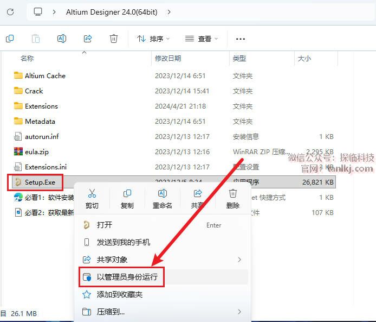Screen dimensions: 376x322
Task: Click the Metadata folder icon
Action: 18,121
